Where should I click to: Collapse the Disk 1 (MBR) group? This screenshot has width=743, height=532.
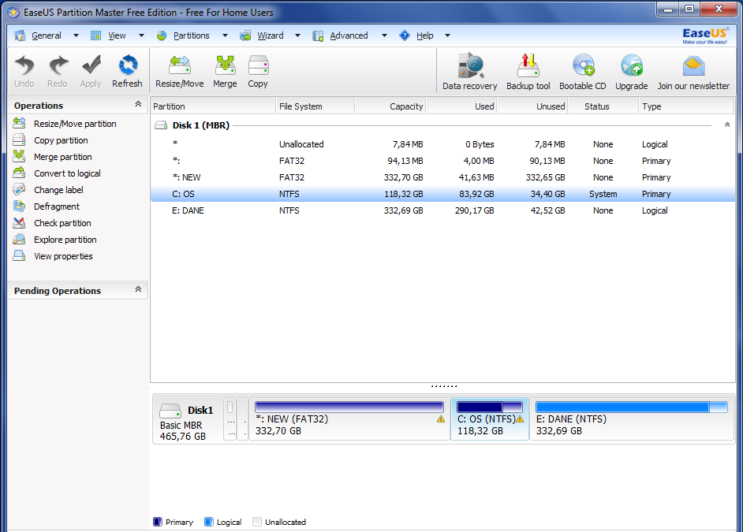pyautogui.click(x=727, y=125)
